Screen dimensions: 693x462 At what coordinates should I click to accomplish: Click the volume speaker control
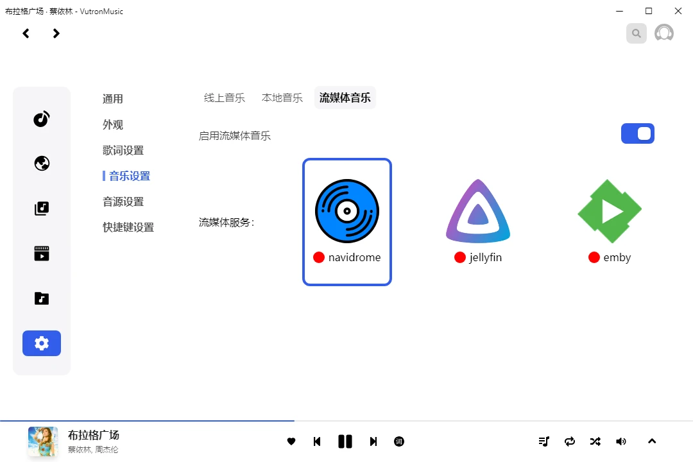click(x=621, y=441)
